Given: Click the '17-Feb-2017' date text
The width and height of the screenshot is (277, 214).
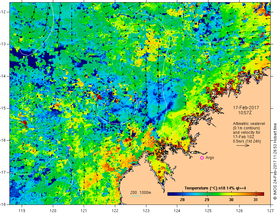Looking at the screenshot, I should click(x=246, y=108).
